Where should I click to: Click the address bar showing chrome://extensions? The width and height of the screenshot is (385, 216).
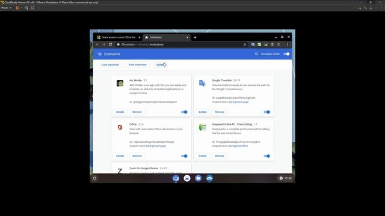(x=180, y=44)
